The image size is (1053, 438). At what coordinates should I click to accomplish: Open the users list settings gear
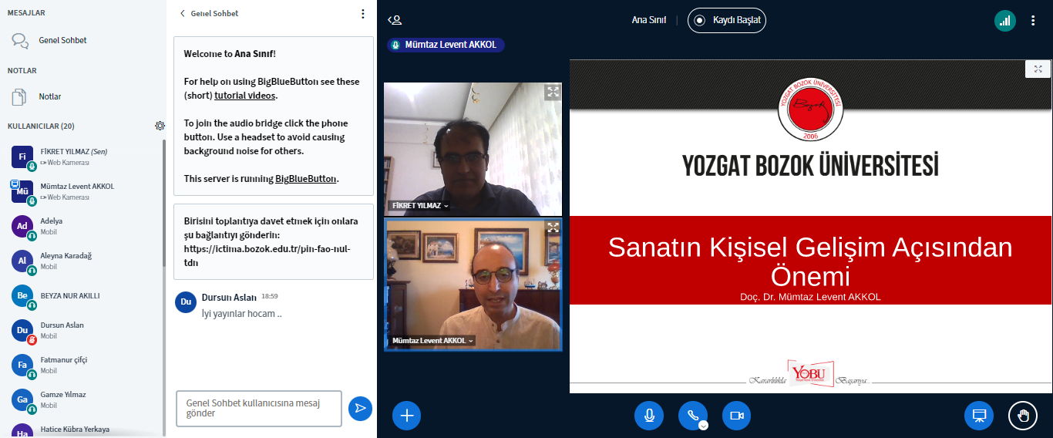click(160, 126)
